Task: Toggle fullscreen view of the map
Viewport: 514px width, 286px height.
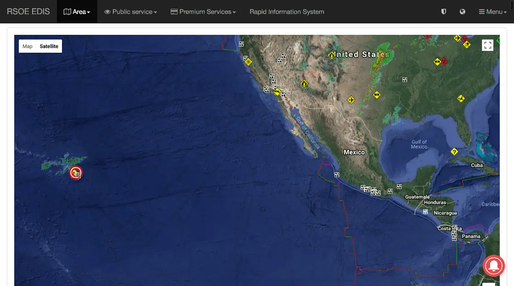Action: 487,45
